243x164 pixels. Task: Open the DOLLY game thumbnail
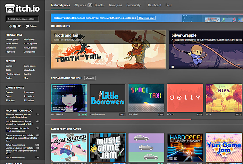click(185, 98)
